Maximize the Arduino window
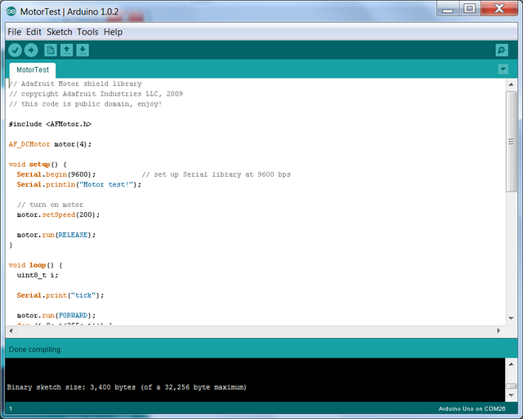Image resolution: width=523 pixels, height=419 pixels. point(469,9)
